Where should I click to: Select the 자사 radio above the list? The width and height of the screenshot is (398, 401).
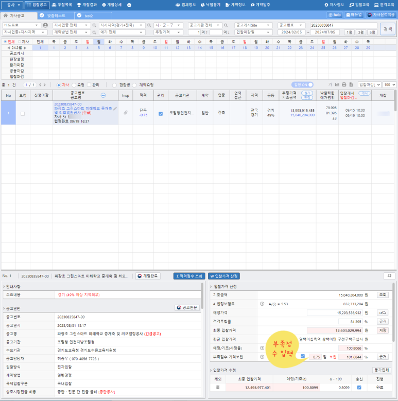pyautogui.click(x=59, y=85)
